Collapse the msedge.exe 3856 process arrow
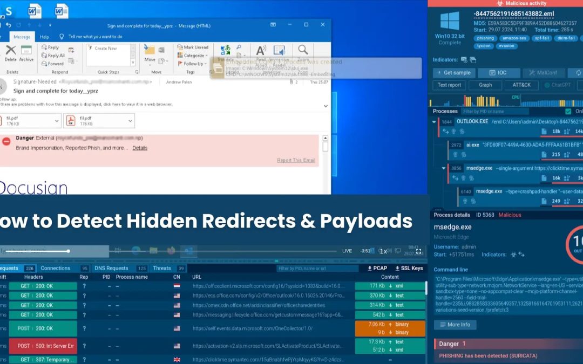The height and width of the screenshot is (364, 583). pos(444,168)
